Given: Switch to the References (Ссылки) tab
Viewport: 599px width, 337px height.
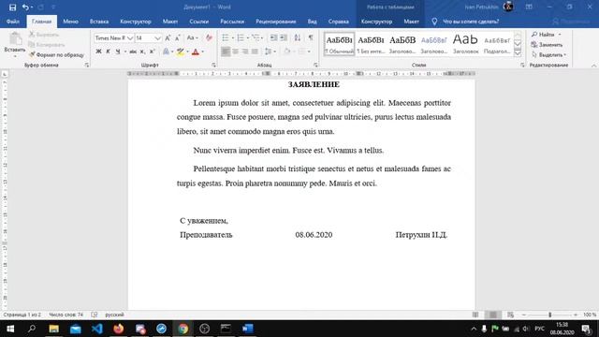Looking at the screenshot, I should [199, 22].
